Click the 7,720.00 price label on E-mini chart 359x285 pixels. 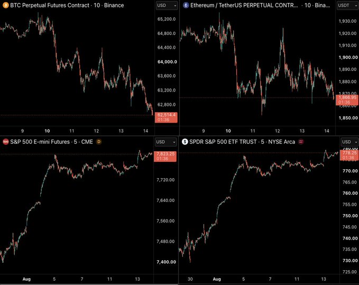[x=165, y=180]
